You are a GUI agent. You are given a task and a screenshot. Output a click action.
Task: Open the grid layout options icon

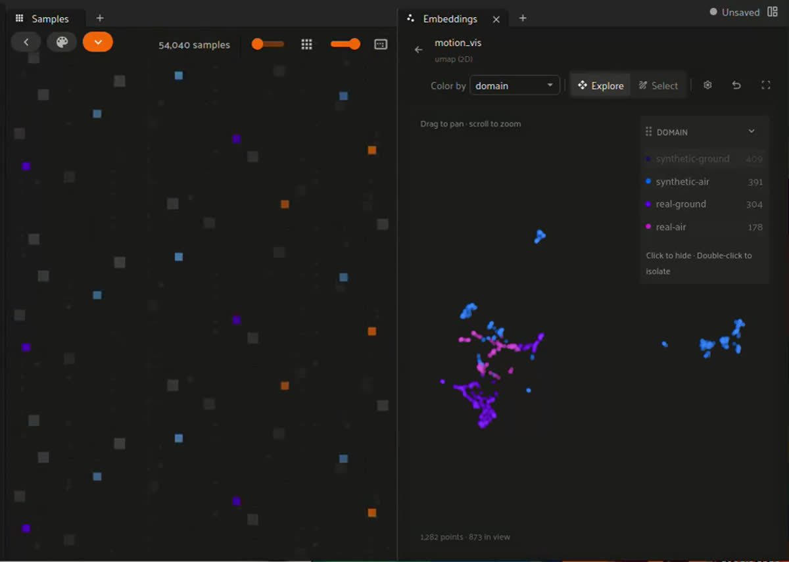[306, 44]
